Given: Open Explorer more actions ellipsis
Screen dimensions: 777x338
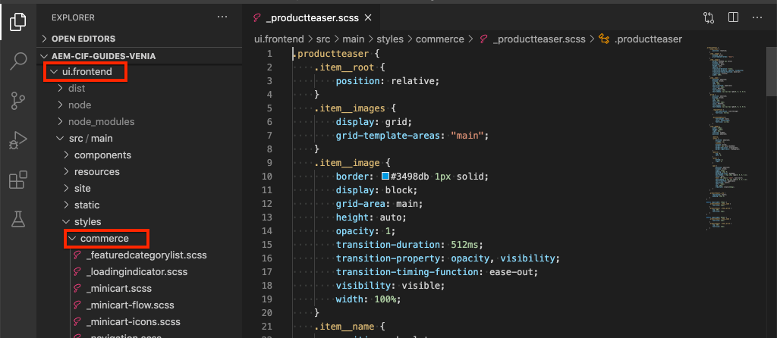Looking at the screenshot, I should (222, 17).
